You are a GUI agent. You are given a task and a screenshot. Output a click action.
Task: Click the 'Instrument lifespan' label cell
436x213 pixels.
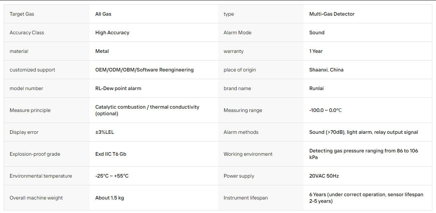coord(261,198)
